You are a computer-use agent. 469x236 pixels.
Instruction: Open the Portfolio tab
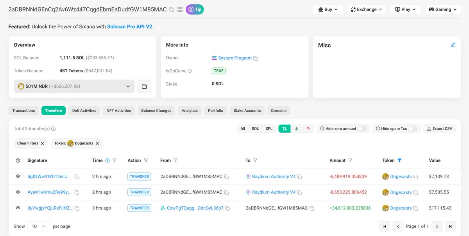pyautogui.click(x=215, y=110)
